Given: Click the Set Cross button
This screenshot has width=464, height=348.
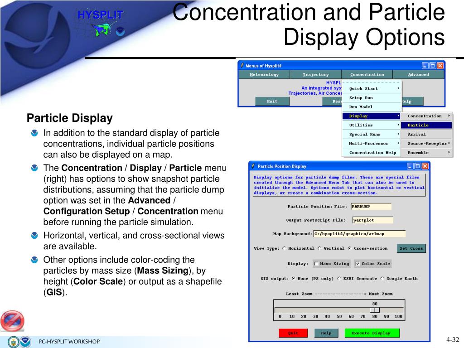Looking at the screenshot, I should [411, 248].
